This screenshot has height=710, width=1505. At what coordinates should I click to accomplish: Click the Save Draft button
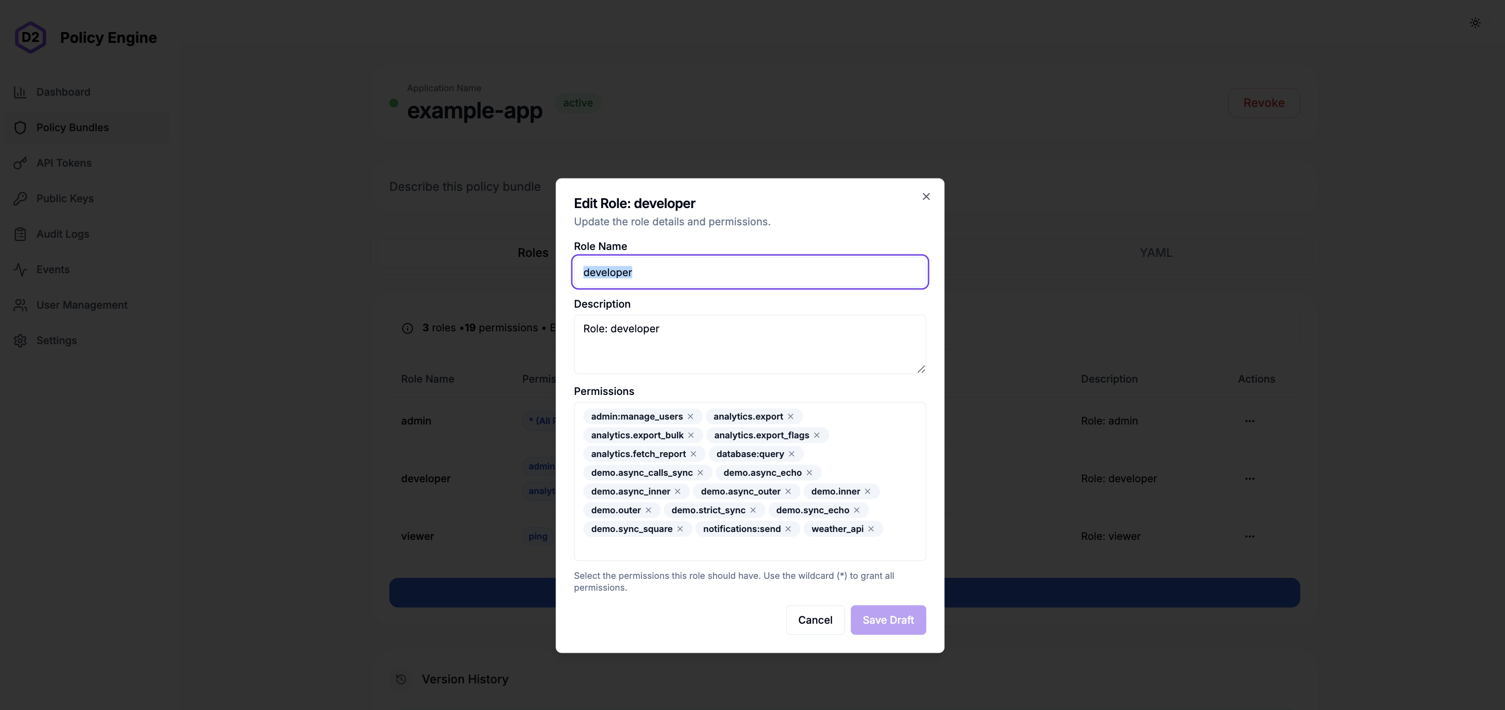tap(888, 619)
